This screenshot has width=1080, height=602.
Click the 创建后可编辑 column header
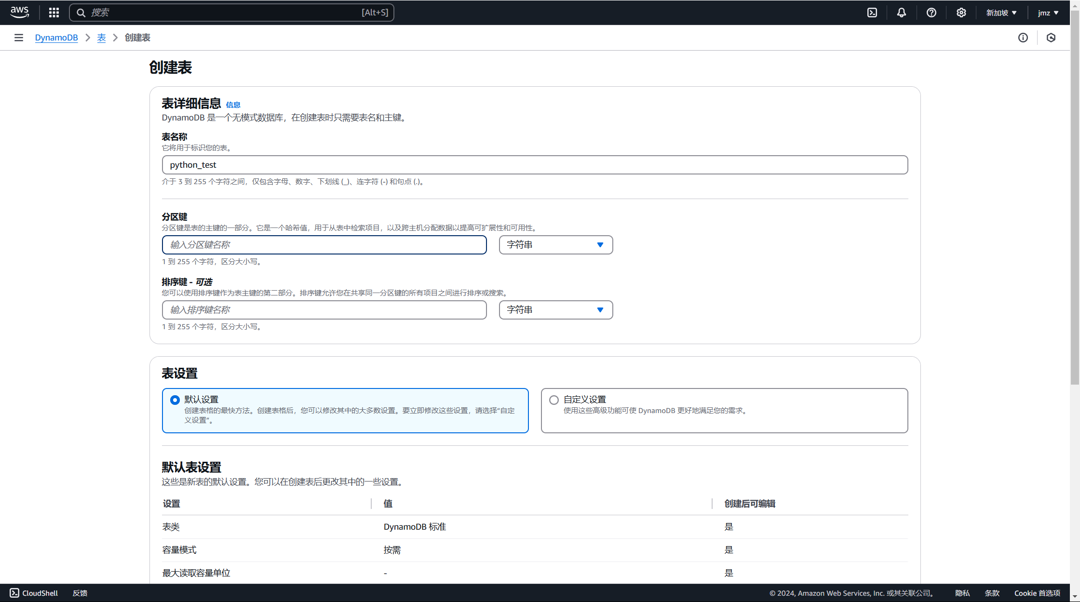tap(750, 504)
